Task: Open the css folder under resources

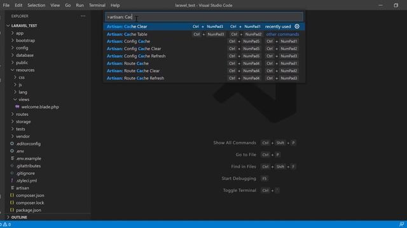Action: 22,77
